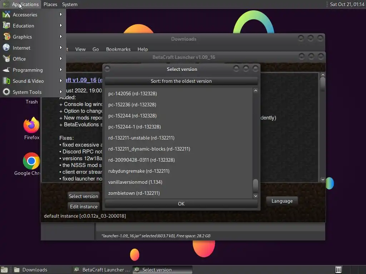Open the System menu
The width and height of the screenshot is (366, 274).
(x=70, y=4)
